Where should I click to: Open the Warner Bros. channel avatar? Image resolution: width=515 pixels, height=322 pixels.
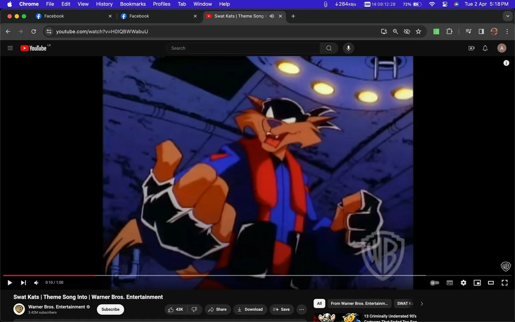tap(19, 309)
